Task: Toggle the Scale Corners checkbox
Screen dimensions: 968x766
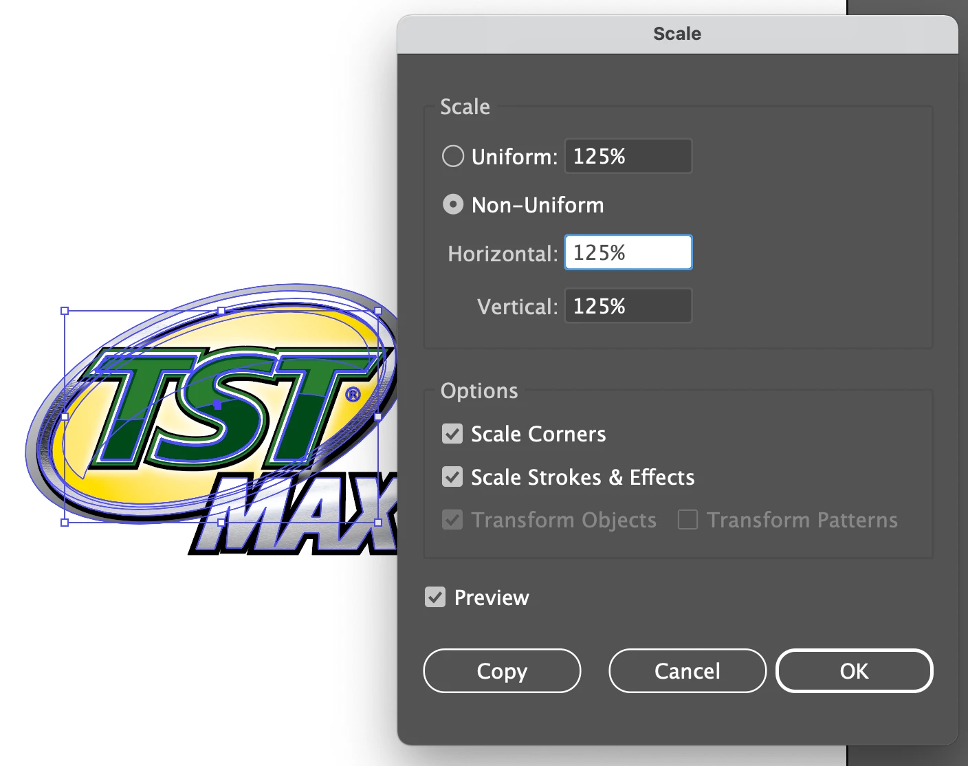Action: 452,434
